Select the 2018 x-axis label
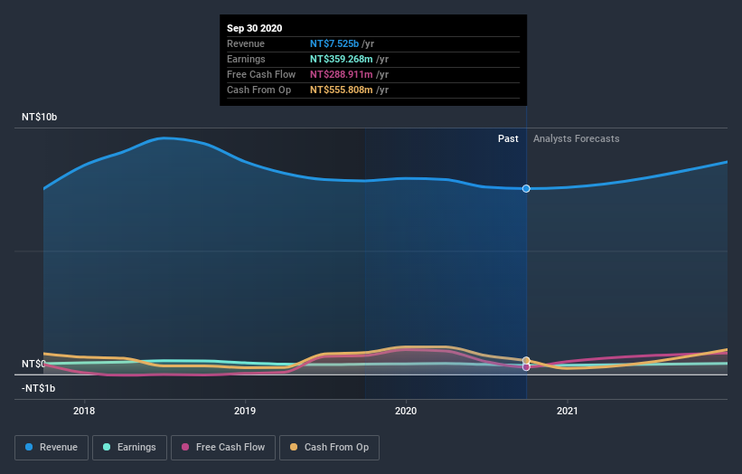Image resolution: width=742 pixels, height=474 pixels. pos(84,411)
